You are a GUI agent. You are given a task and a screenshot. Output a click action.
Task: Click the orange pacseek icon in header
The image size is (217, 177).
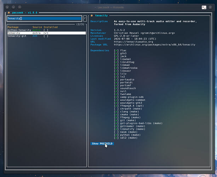point(9,13)
